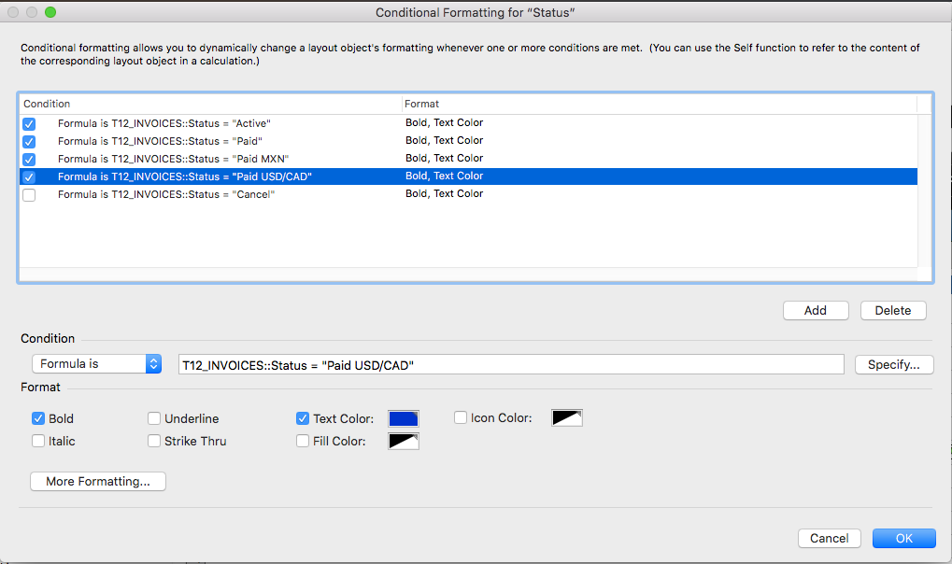The image size is (952, 564).
Task: Toggle the "Paid MXN" condition checkbox
Action: 29,159
